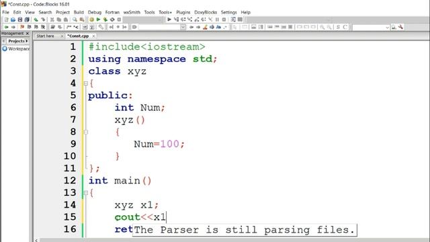Click the Open file icon

click(x=13, y=19)
